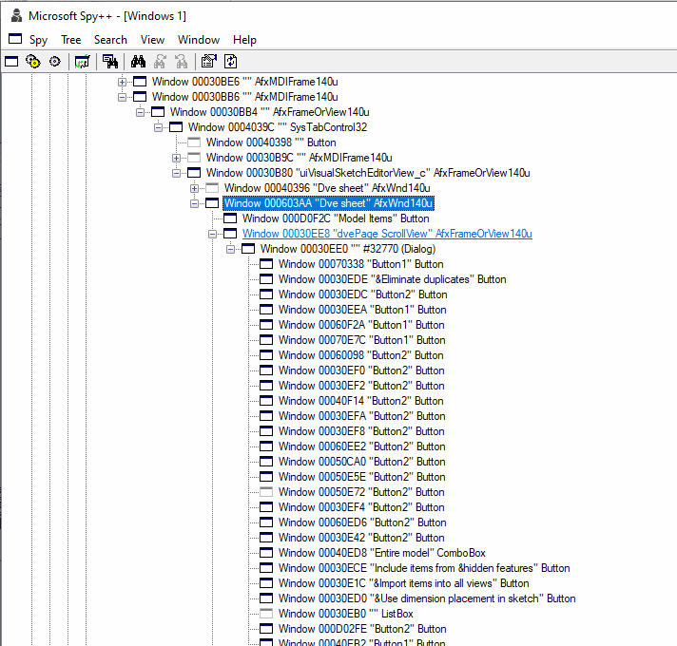The width and height of the screenshot is (677, 646).
Task: Select "Include items from &hidden features" Button row
Action: coord(424,568)
